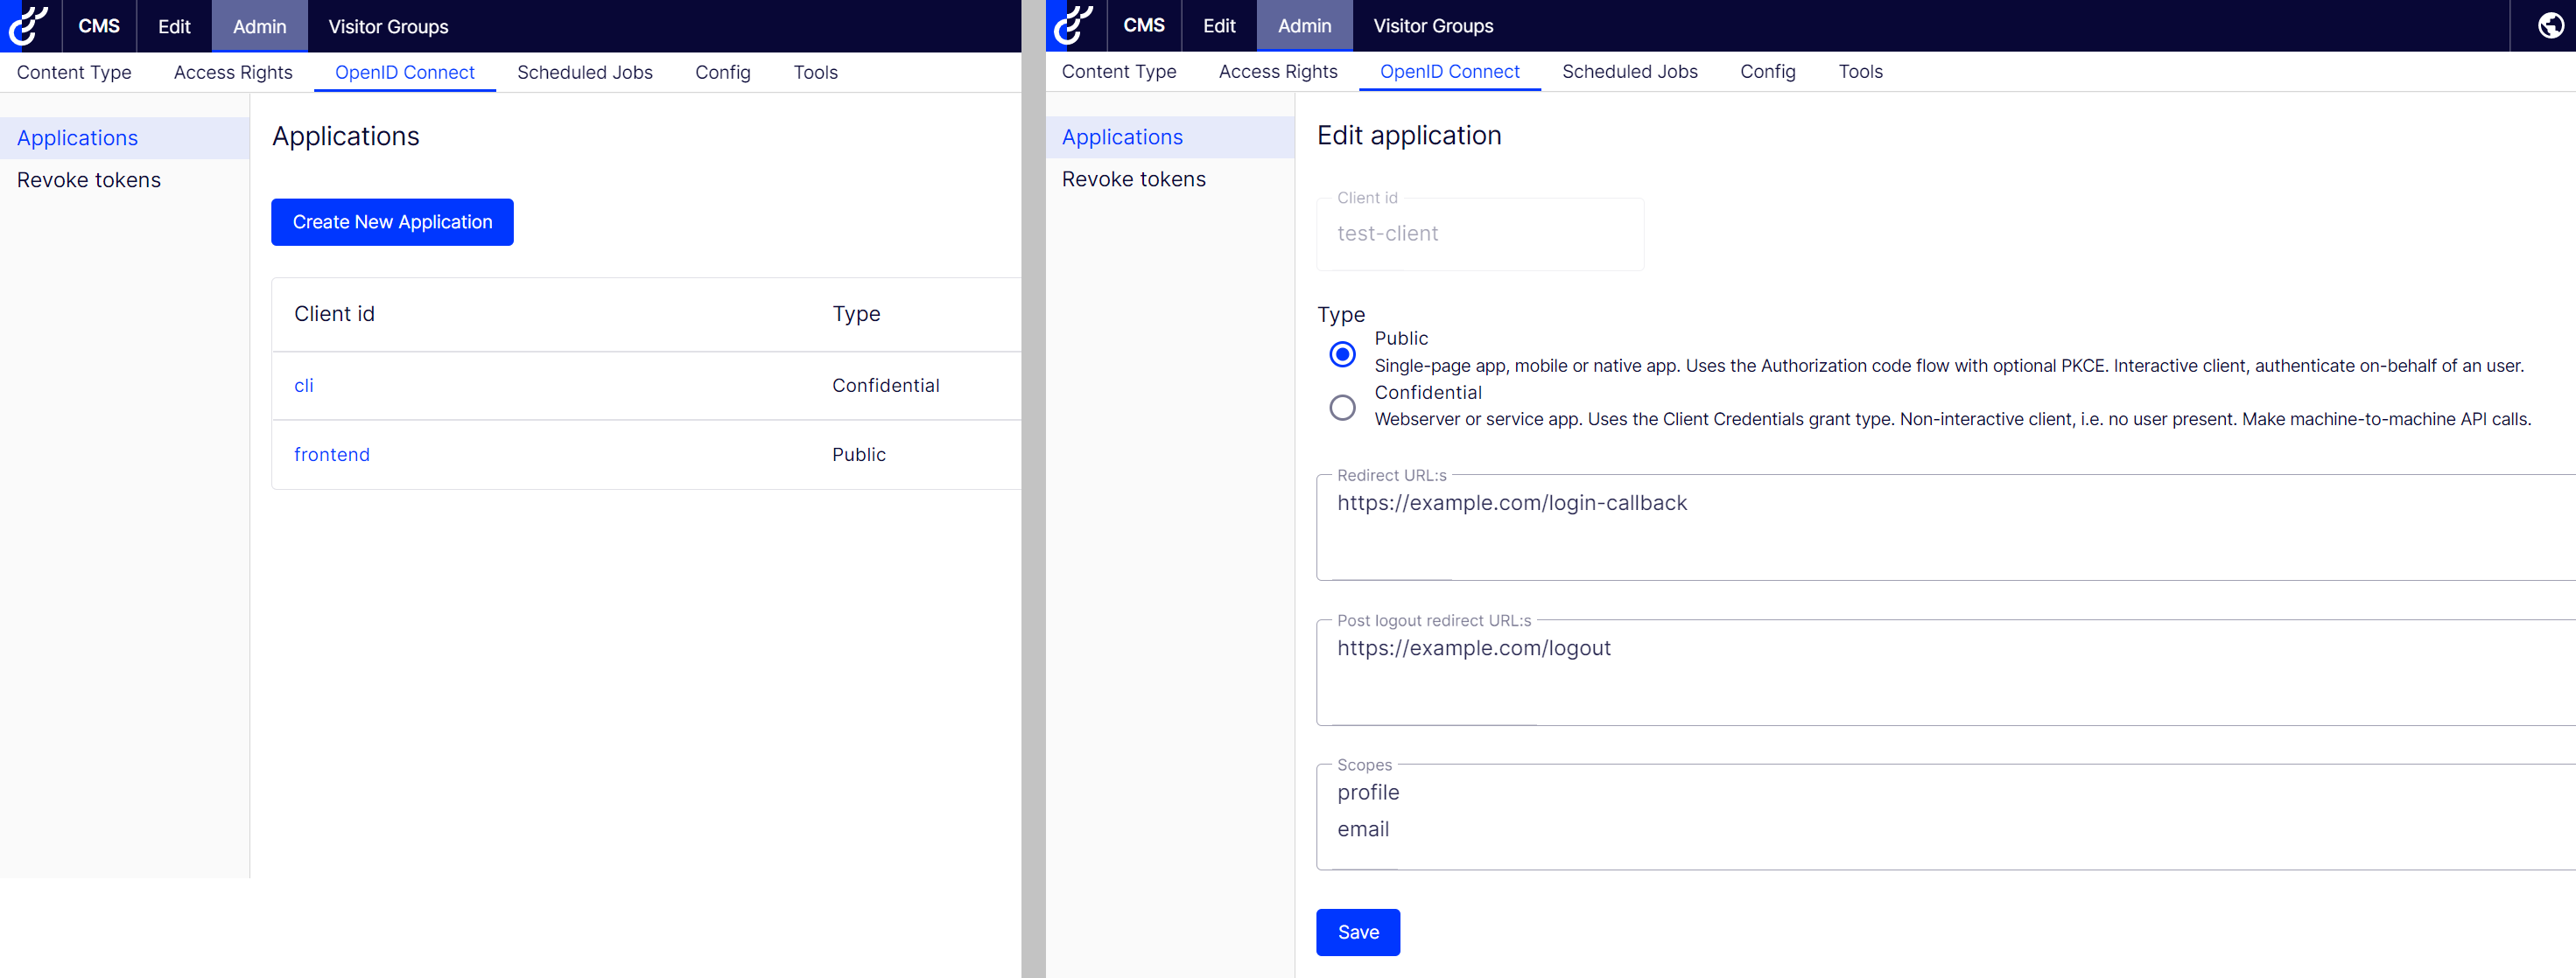Select the Confidential application type radio
2576x978 pixels.
(1342, 408)
